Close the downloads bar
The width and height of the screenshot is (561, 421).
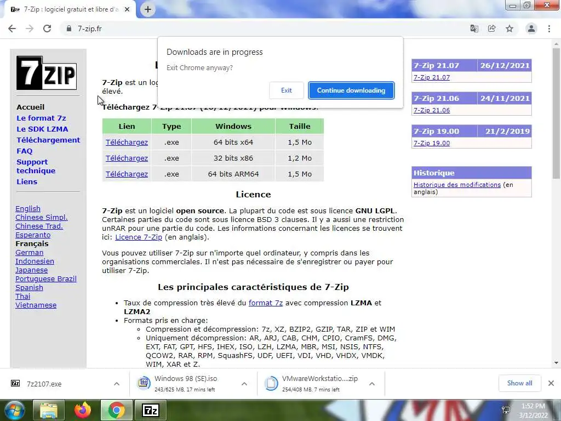point(551,383)
